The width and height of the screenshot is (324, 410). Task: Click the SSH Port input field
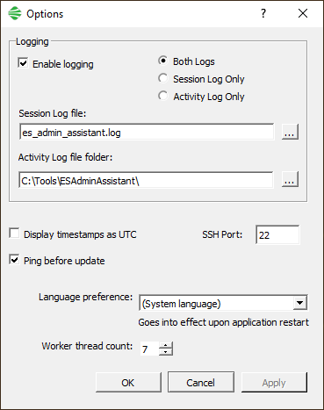(x=277, y=234)
